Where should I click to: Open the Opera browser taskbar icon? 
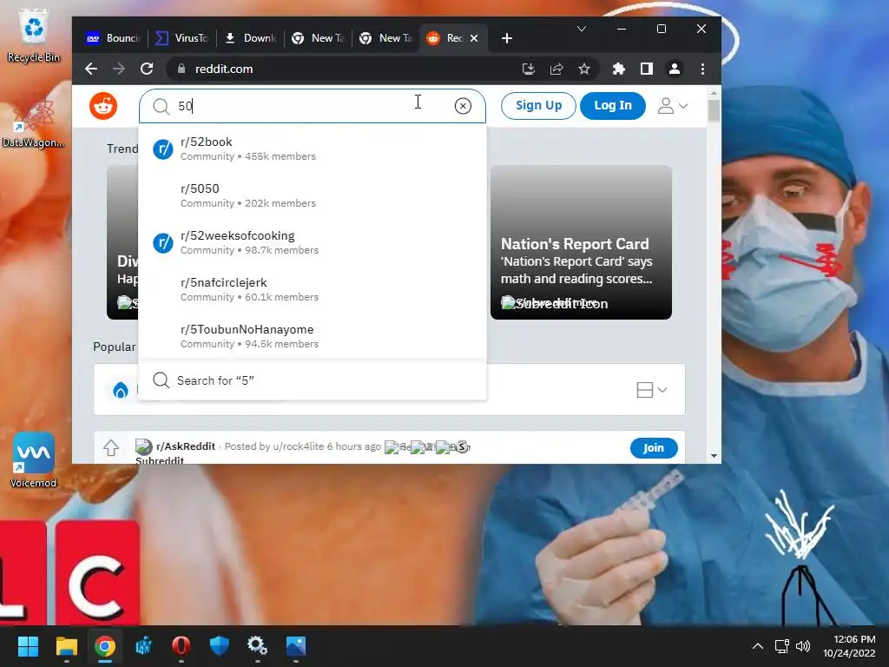coord(181,646)
